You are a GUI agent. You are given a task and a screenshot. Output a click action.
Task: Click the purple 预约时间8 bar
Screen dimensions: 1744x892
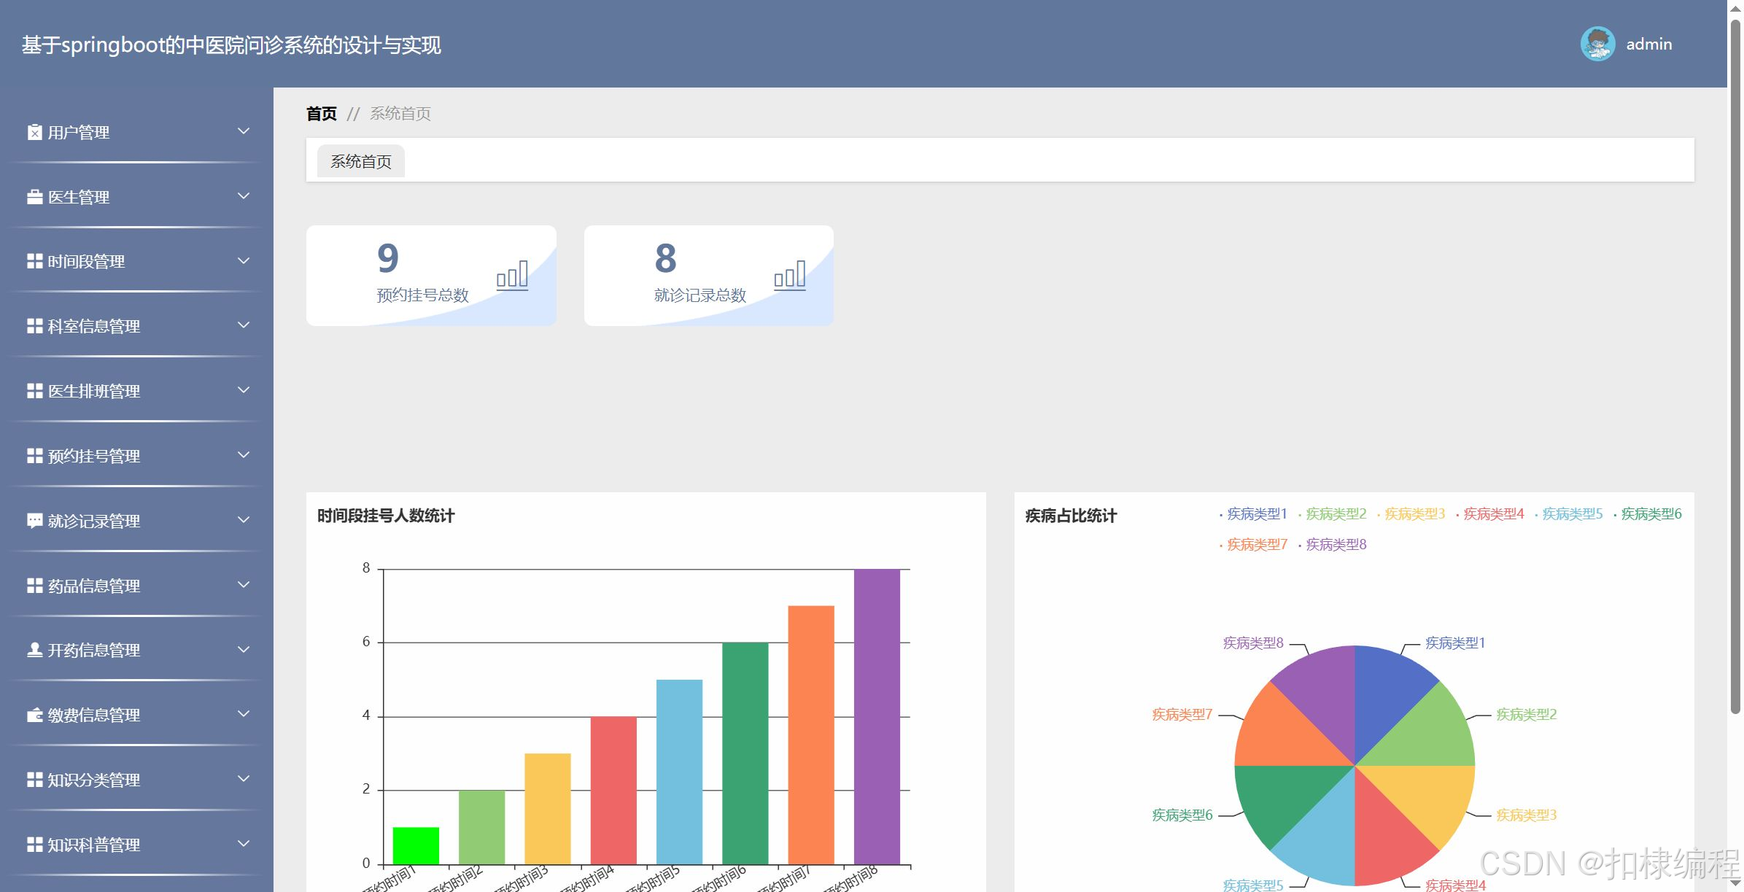(877, 715)
